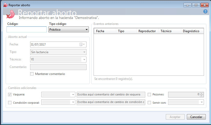
Task: Toggle the Mantener comentario checkbox
Action: click(32, 74)
